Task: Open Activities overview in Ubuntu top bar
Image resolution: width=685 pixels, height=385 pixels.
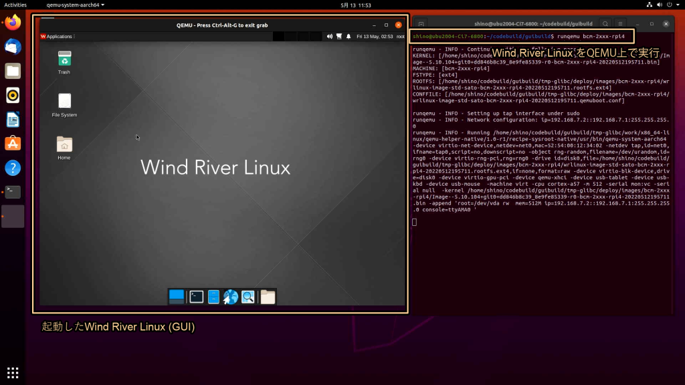Action: click(15, 5)
